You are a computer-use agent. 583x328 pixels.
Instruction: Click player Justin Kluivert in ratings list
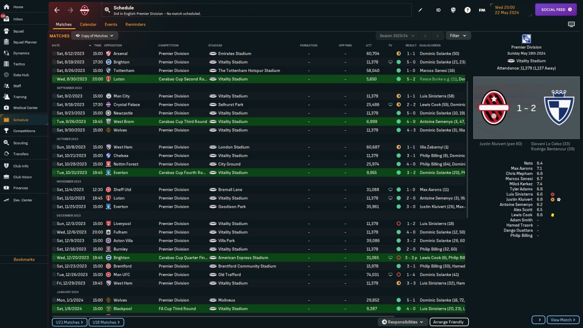point(519,200)
